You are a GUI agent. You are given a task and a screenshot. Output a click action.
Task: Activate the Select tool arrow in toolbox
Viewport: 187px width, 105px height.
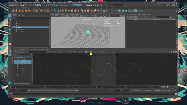click(10, 16)
